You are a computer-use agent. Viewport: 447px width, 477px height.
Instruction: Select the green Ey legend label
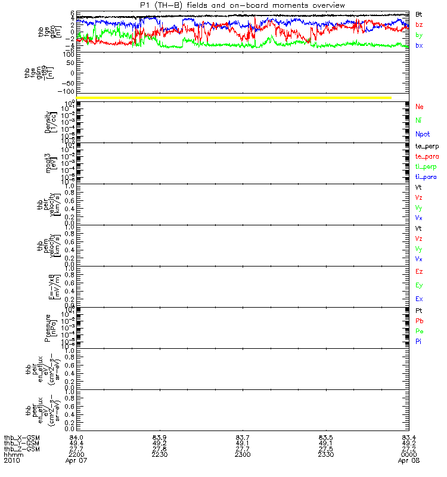pos(419,286)
